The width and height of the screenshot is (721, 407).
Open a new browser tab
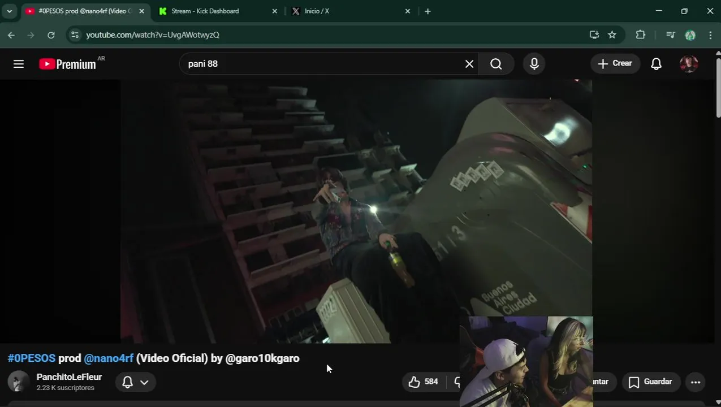pyautogui.click(x=428, y=11)
